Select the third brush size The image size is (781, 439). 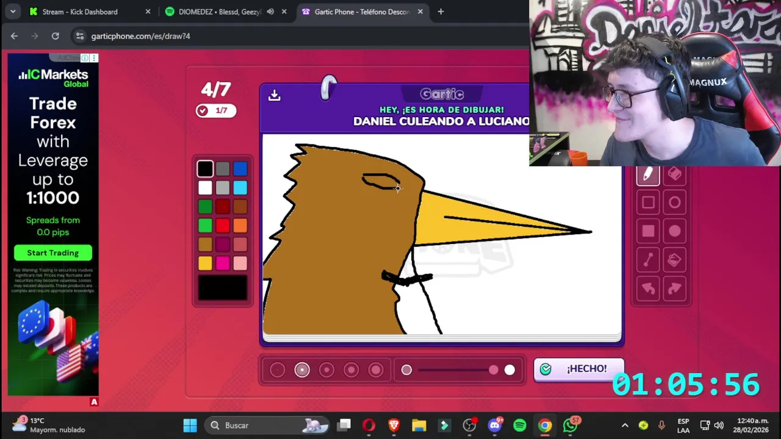[326, 370]
